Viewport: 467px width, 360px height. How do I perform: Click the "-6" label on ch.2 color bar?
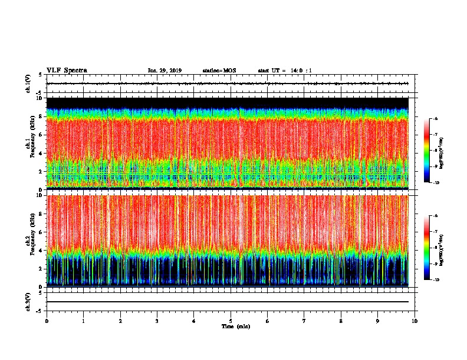click(x=436, y=216)
